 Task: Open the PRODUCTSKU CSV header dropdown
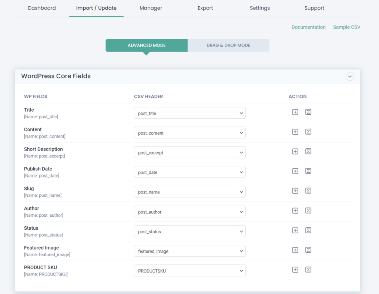(190, 271)
